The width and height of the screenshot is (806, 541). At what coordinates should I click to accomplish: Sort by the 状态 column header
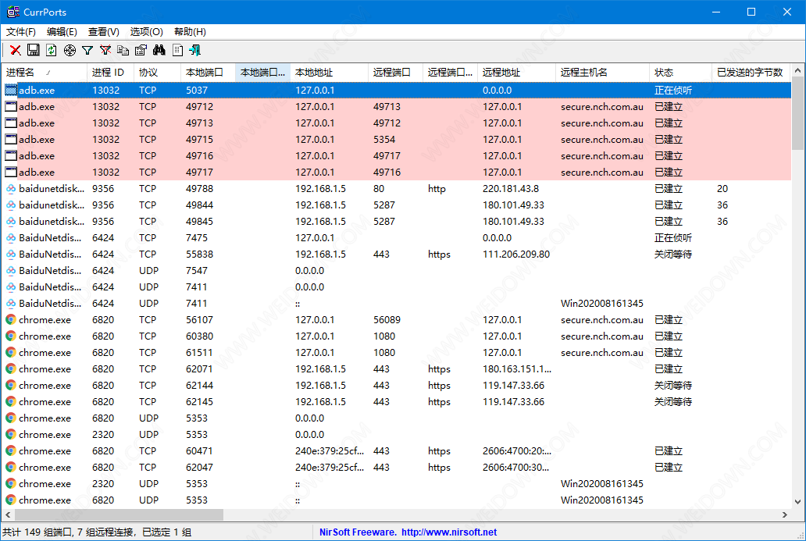click(680, 73)
